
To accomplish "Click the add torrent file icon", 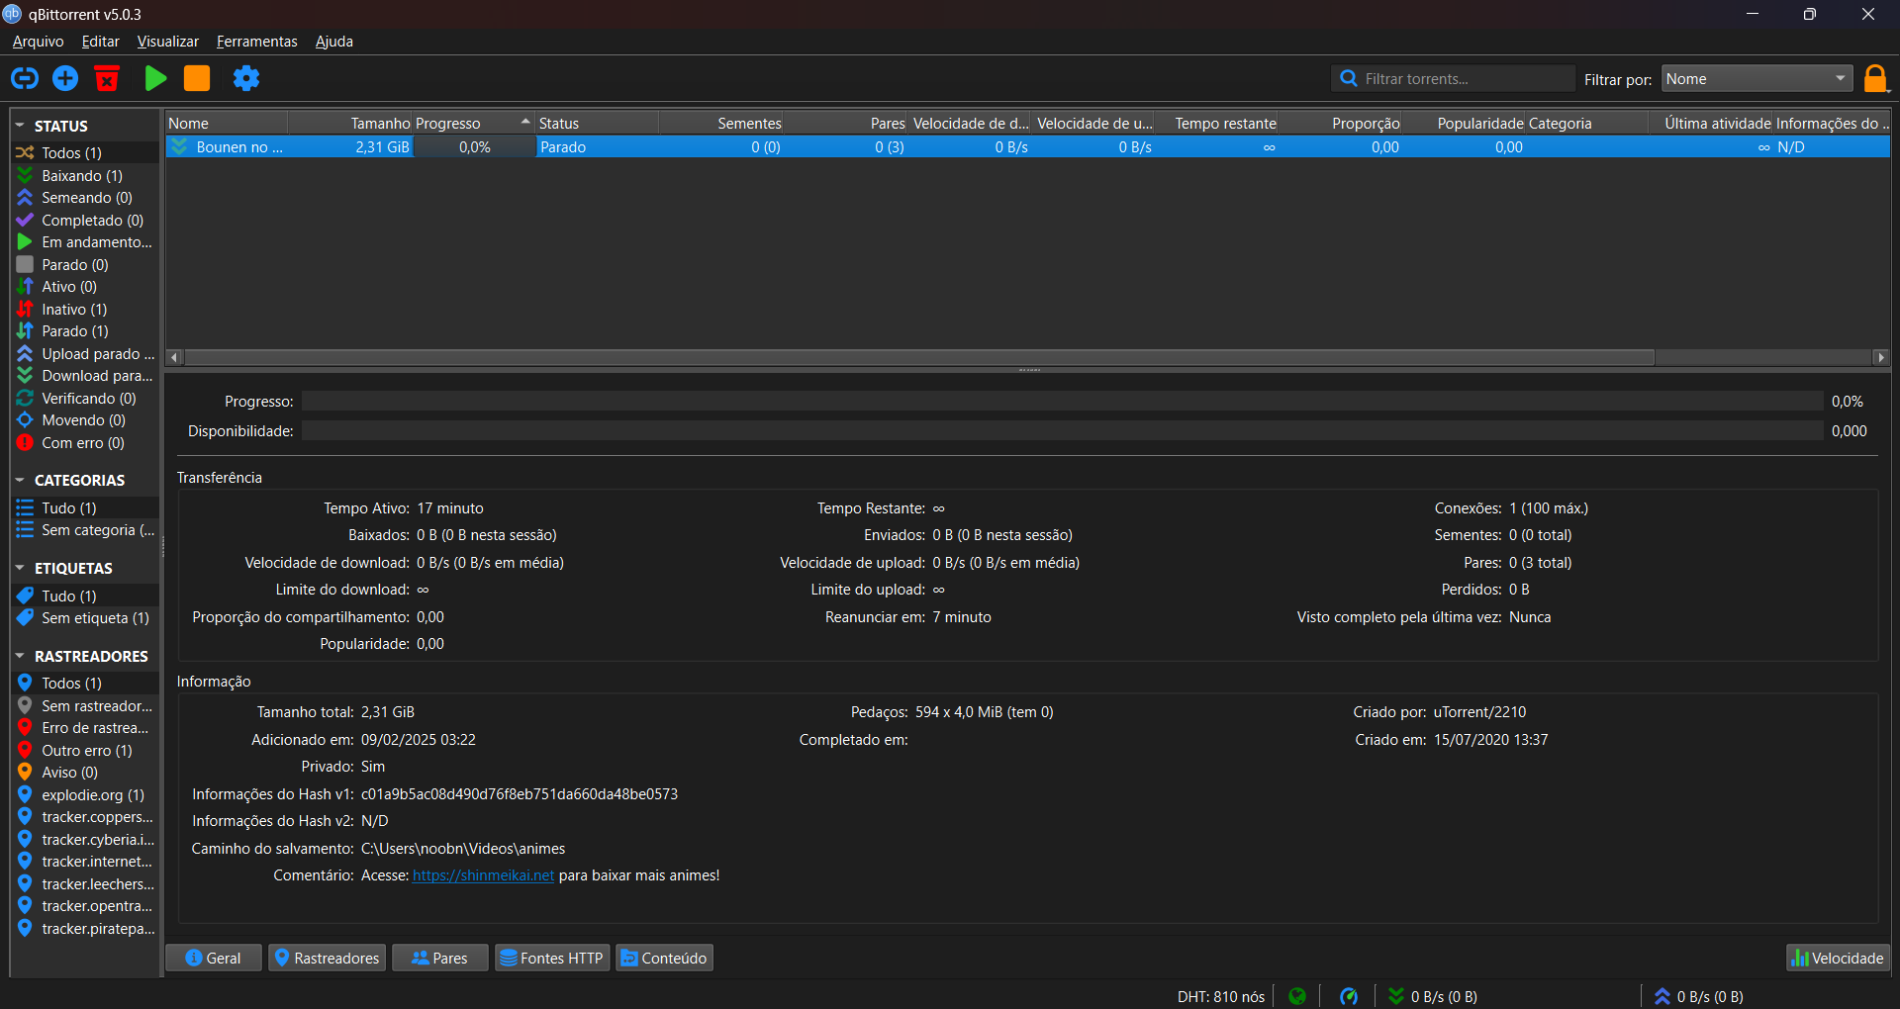I will pyautogui.click(x=65, y=78).
